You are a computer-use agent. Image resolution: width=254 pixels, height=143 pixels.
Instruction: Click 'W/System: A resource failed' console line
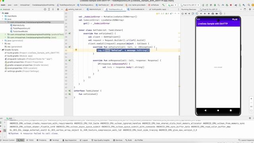click(34, 133)
